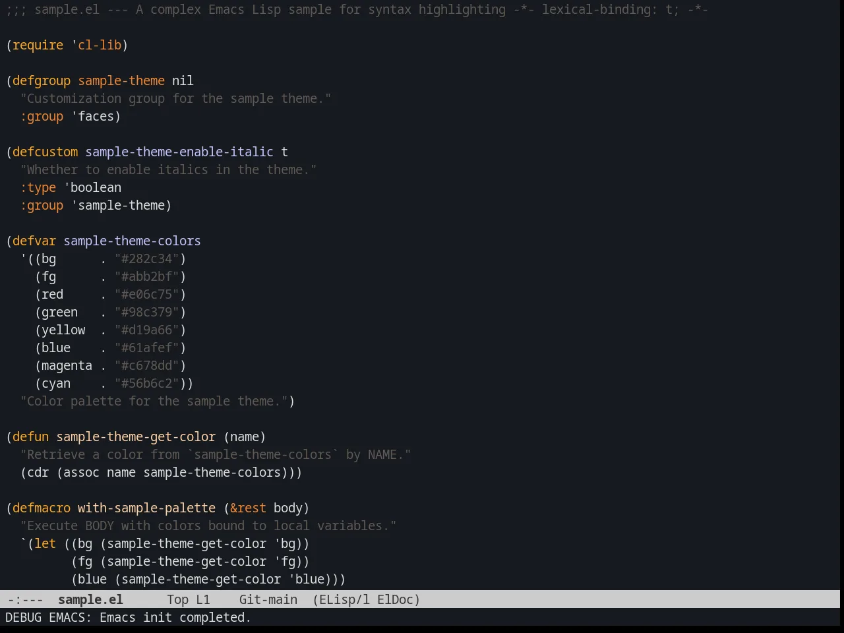Click the 'cyan' key in the alist
844x633 pixels.
56,383
